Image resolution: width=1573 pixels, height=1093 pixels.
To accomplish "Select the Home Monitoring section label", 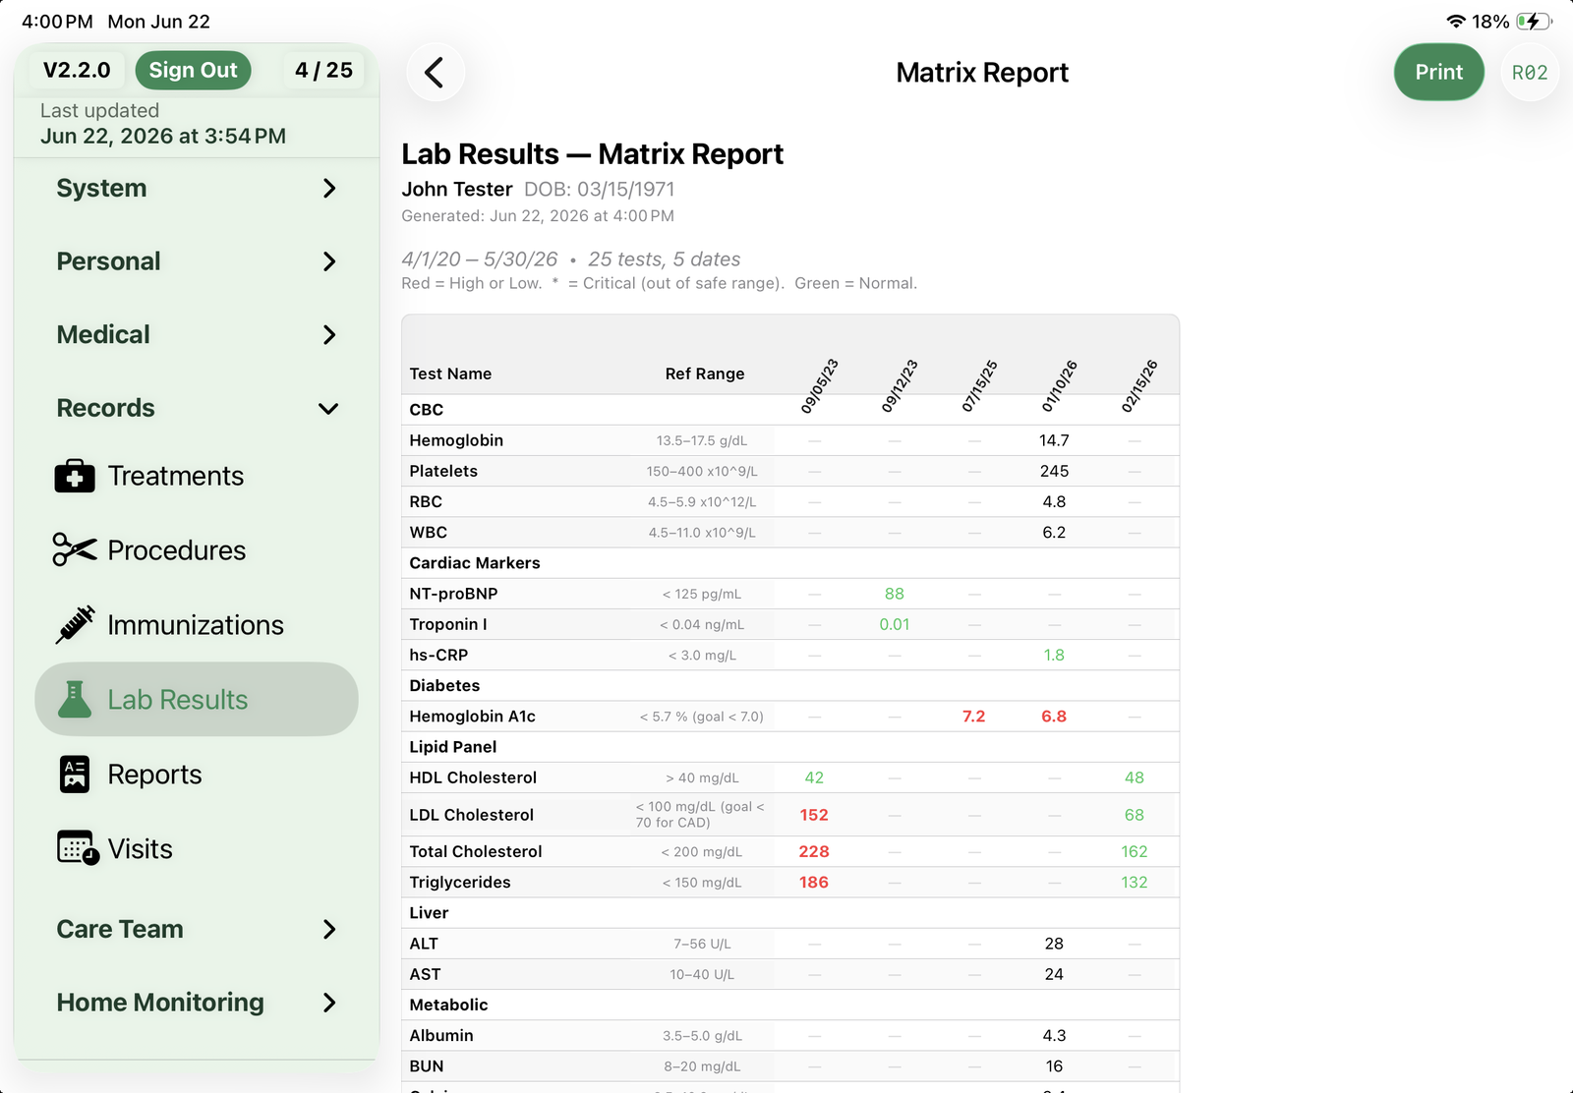I will [x=160, y=1003].
